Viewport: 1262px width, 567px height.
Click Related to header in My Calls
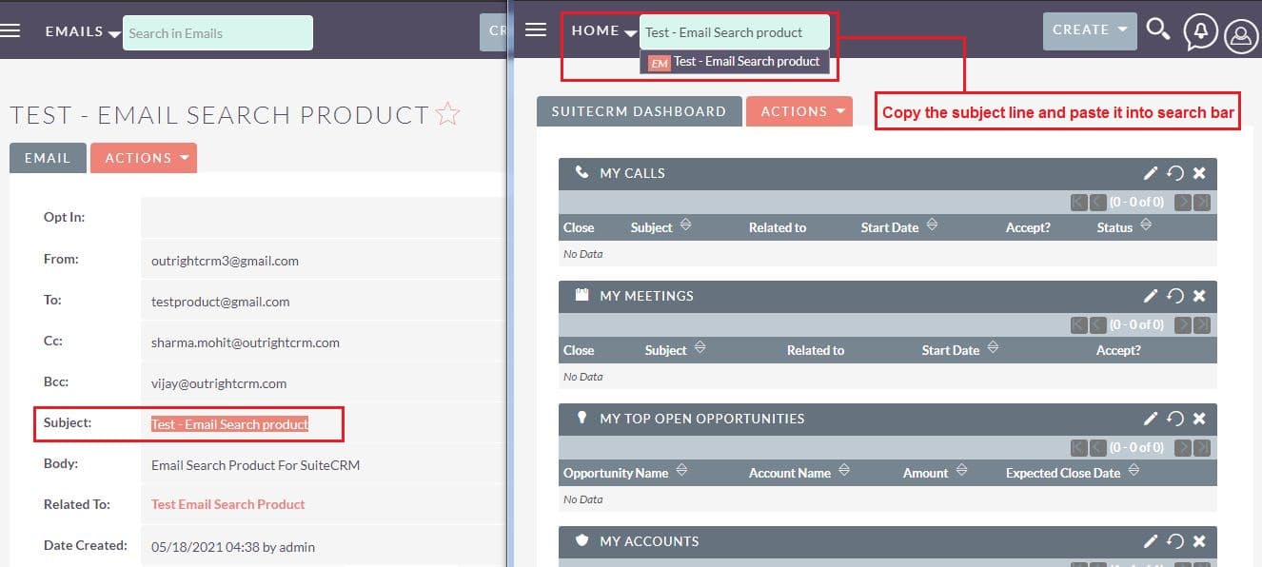click(x=777, y=227)
